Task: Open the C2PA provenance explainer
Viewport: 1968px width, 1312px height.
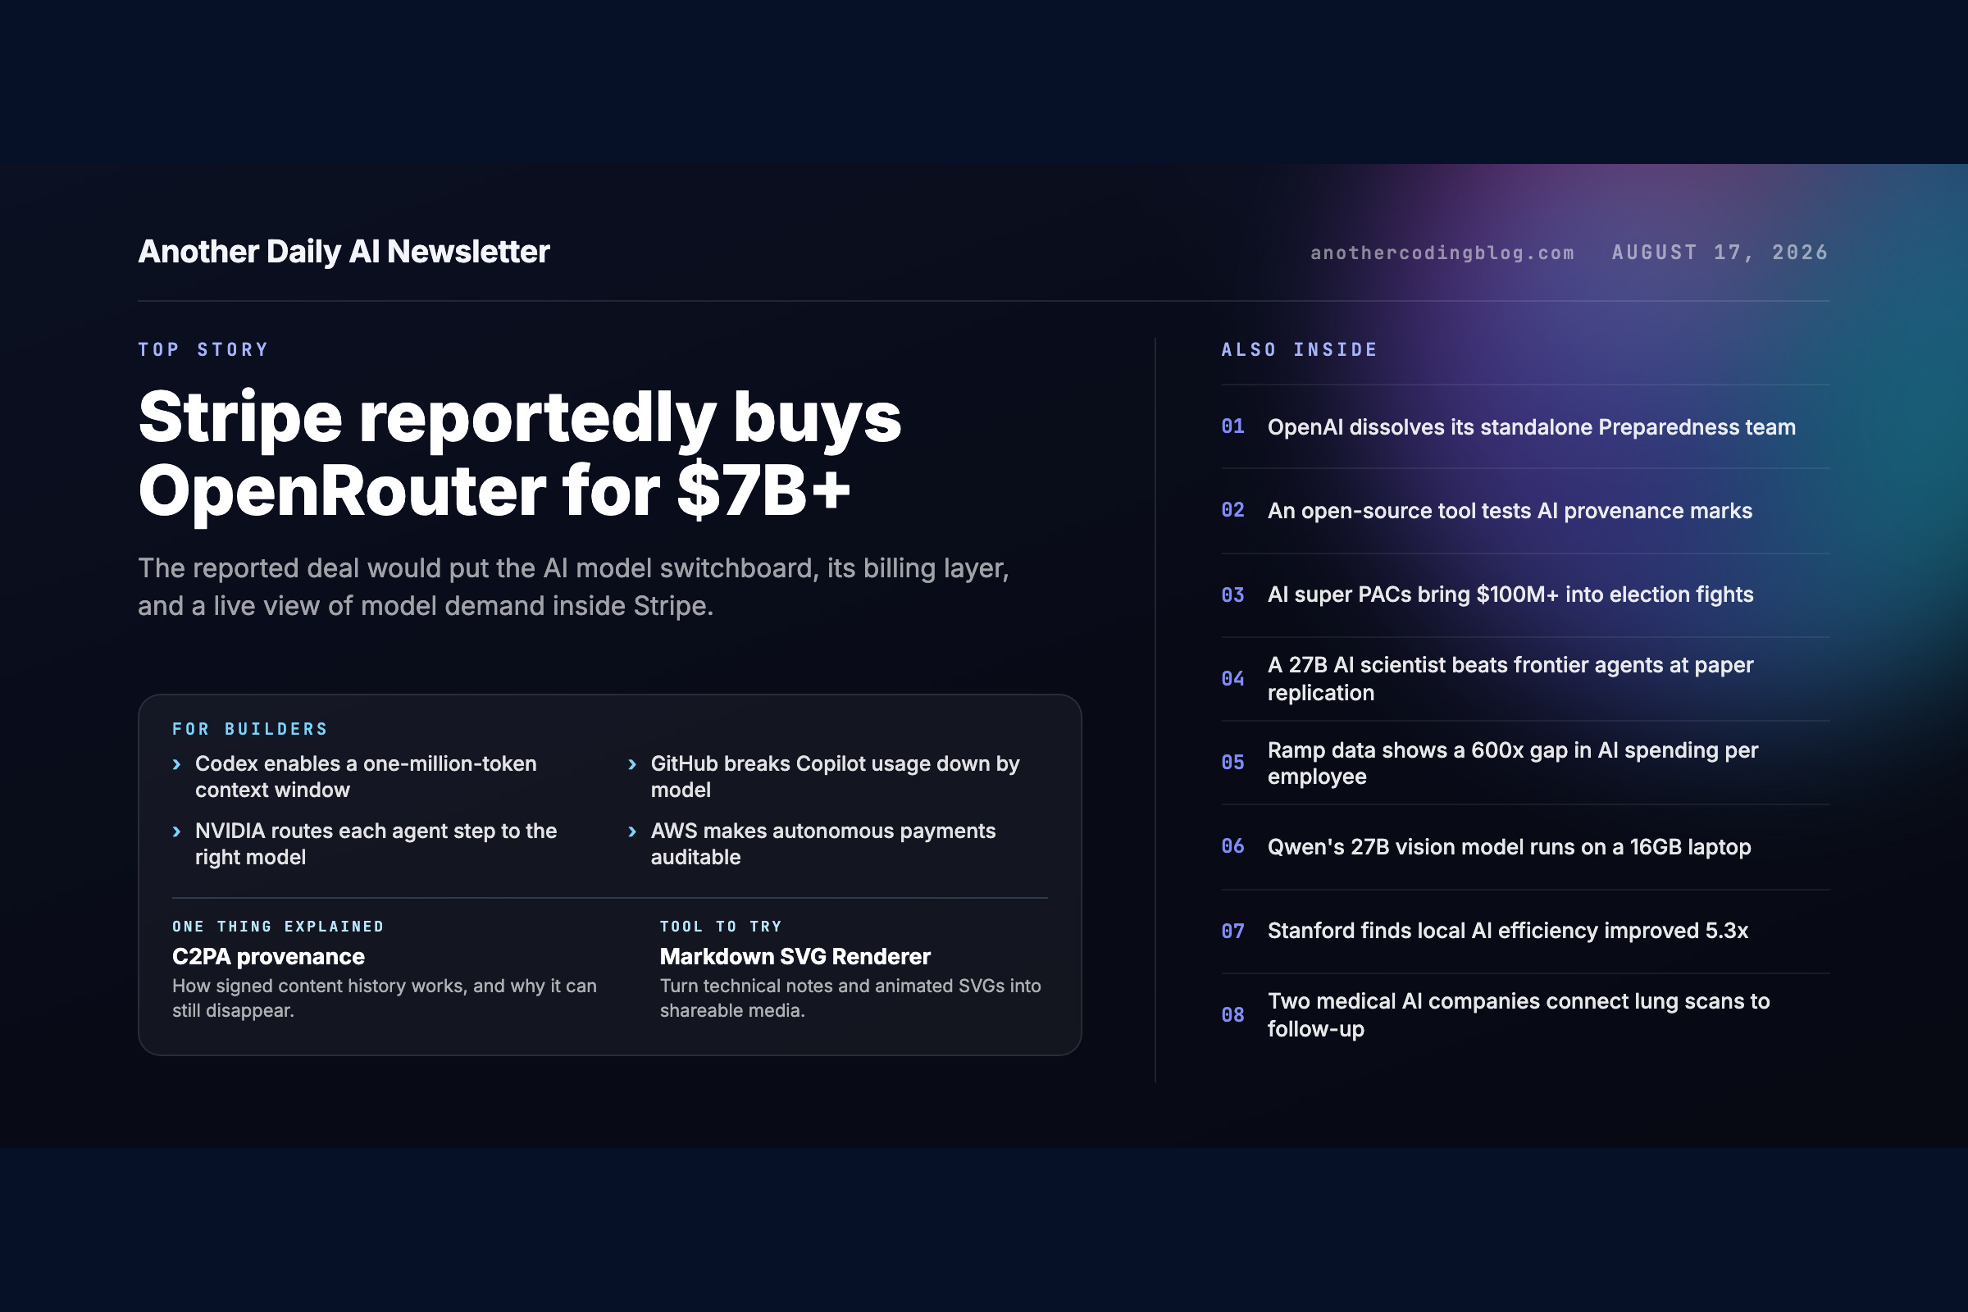Action: pos(269,956)
